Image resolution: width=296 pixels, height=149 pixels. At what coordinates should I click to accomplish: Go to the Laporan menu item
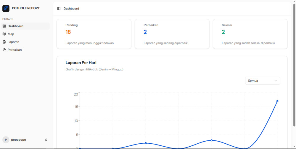13,42
